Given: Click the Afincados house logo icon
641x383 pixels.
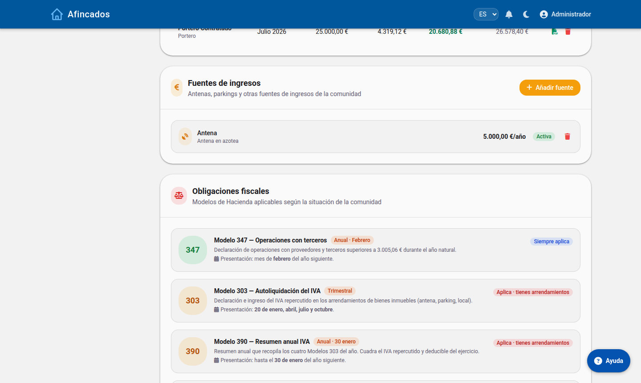Looking at the screenshot, I should [x=57, y=14].
